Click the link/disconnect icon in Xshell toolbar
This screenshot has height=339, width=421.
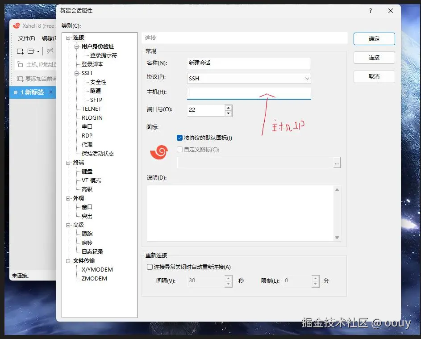50,51
